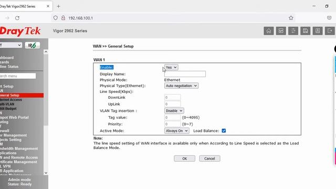Open Physical Type Auto negotiation dropdown
This screenshot has height=189, width=336.
[x=181, y=86]
